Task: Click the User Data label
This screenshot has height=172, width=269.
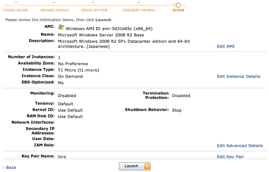Action: click(43, 139)
